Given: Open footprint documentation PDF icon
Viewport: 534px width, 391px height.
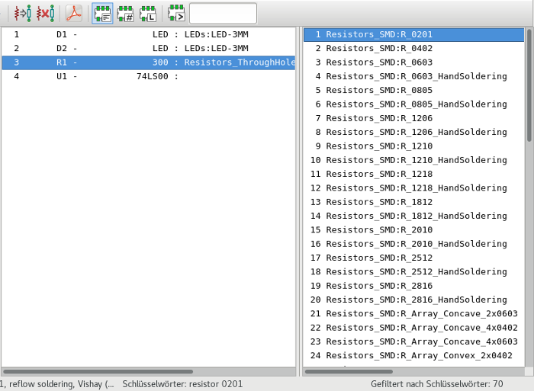Looking at the screenshot, I should point(73,13).
